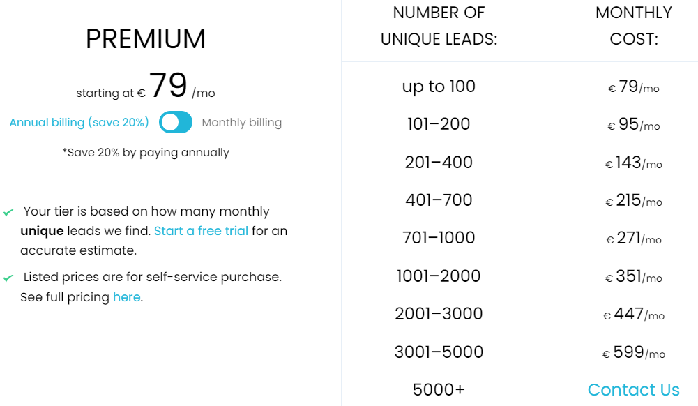The image size is (698, 406).
Task: Select the 101–200 leads tier
Action: 439,123
